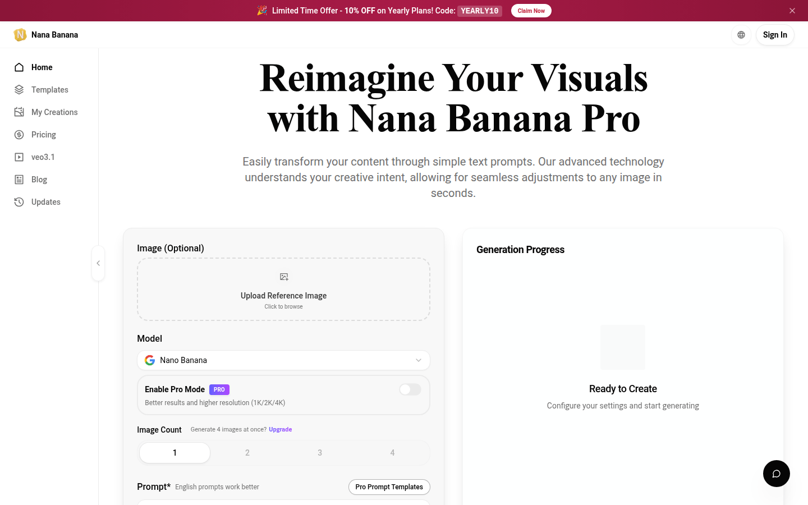Click the YEARLY10 promo code
808x505 pixels.
[x=479, y=10]
